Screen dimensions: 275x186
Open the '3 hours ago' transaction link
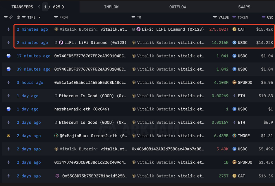pos(30,83)
